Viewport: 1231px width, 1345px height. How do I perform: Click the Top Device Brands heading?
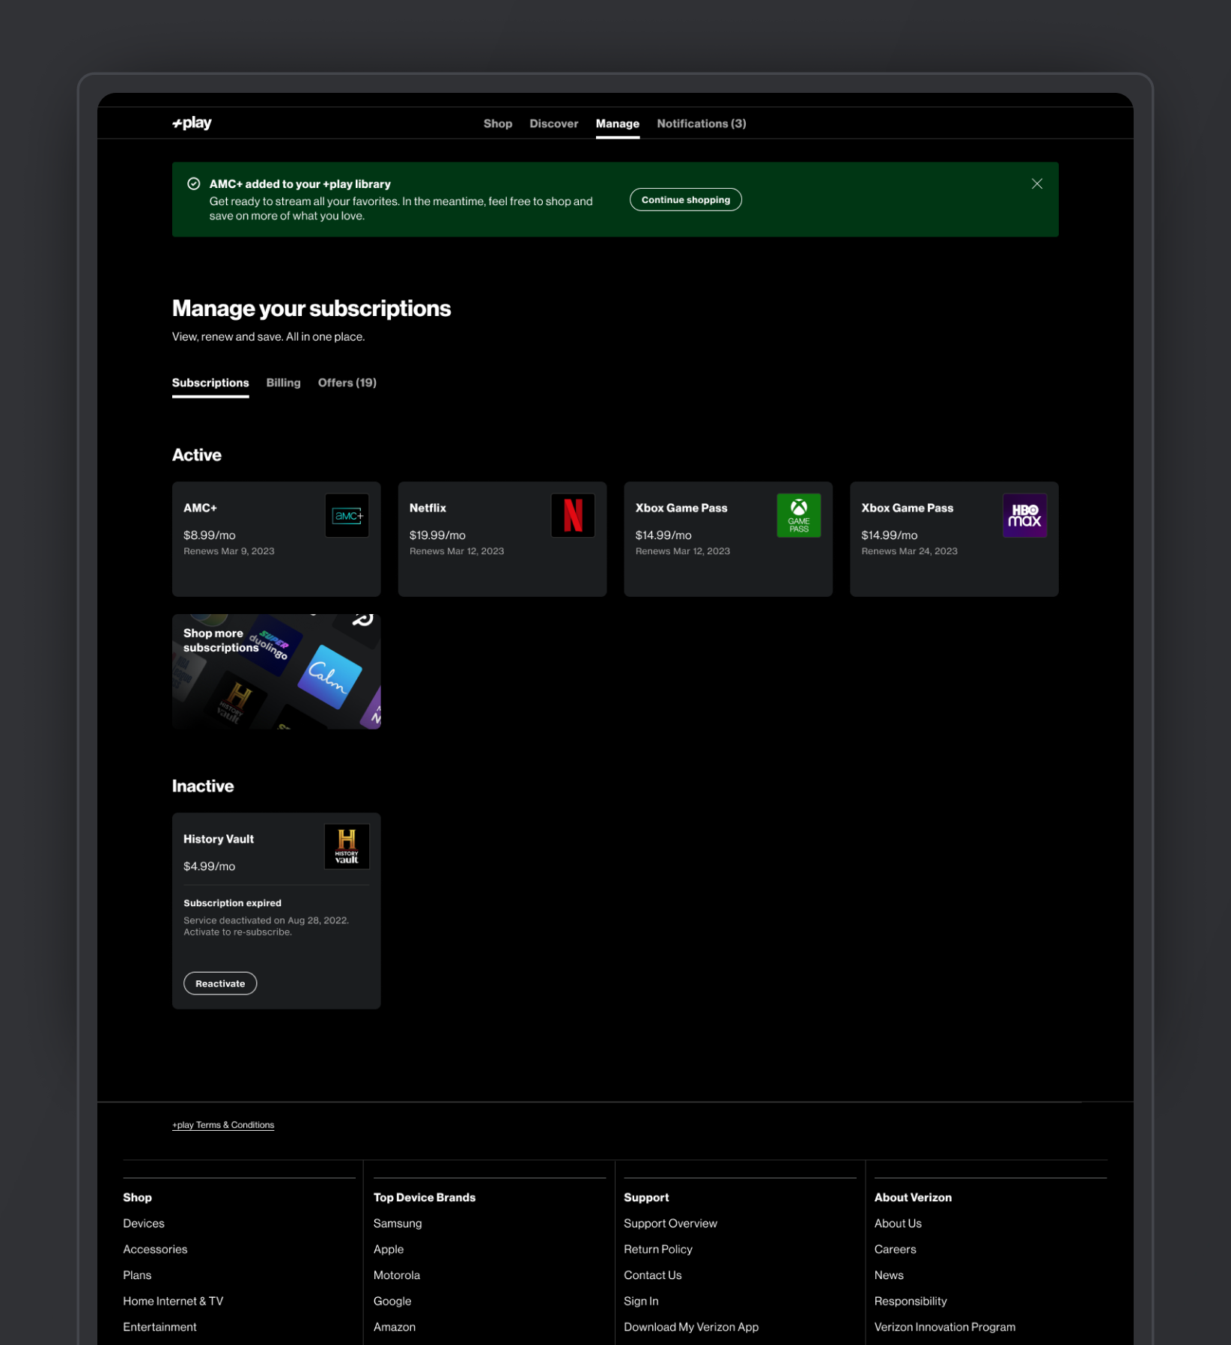pyautogui.click(x=425, y=1197)
